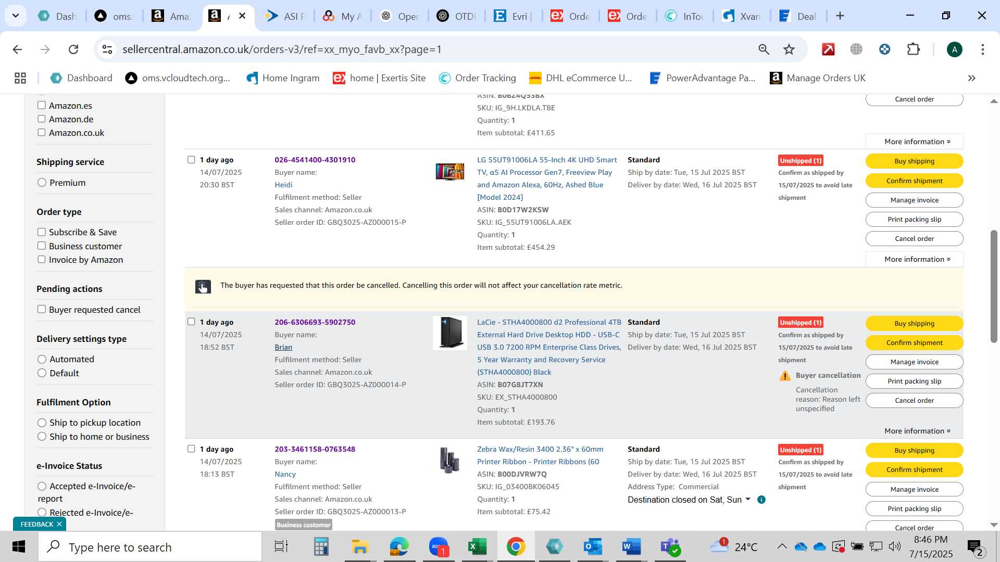1000x562 pixels.
Task: Open buyer Brian's profile link
Action: pos(283,347)
